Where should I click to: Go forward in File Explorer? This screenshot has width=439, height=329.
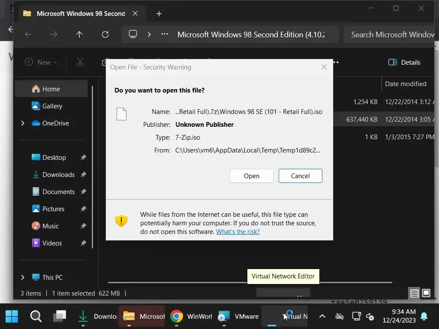(54, 34)
